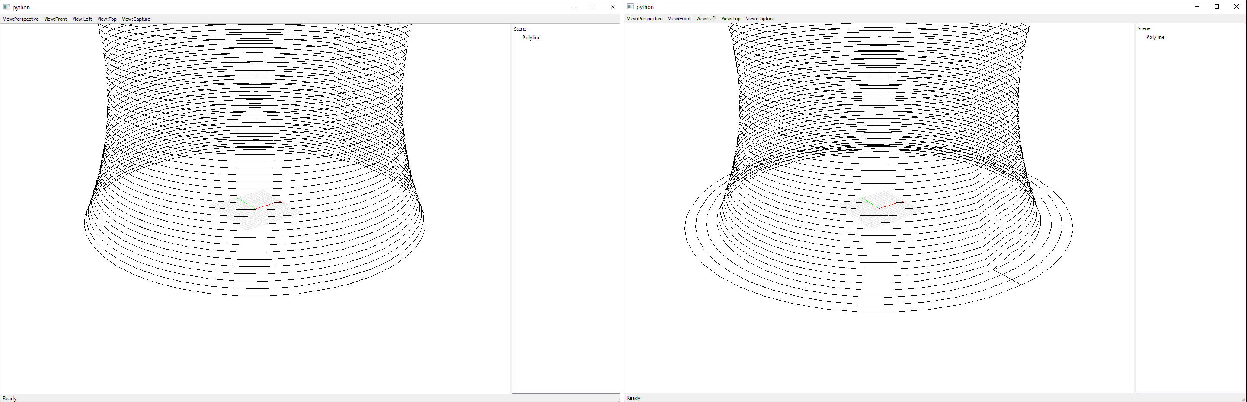Click the Ready status bar of the right window
This screenshot has width=1247, height=402.
(x=633, y=398)
